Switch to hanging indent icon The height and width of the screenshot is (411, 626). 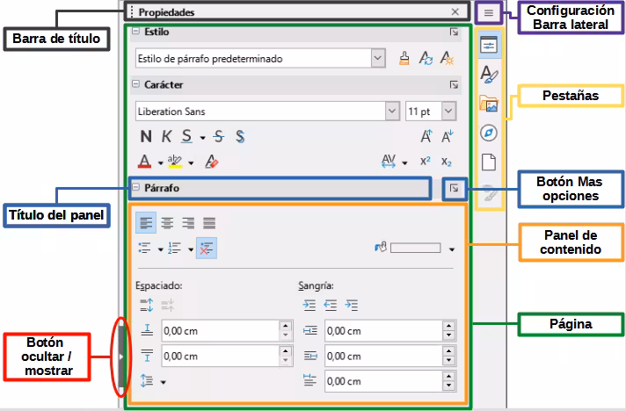tap(352, 306)
